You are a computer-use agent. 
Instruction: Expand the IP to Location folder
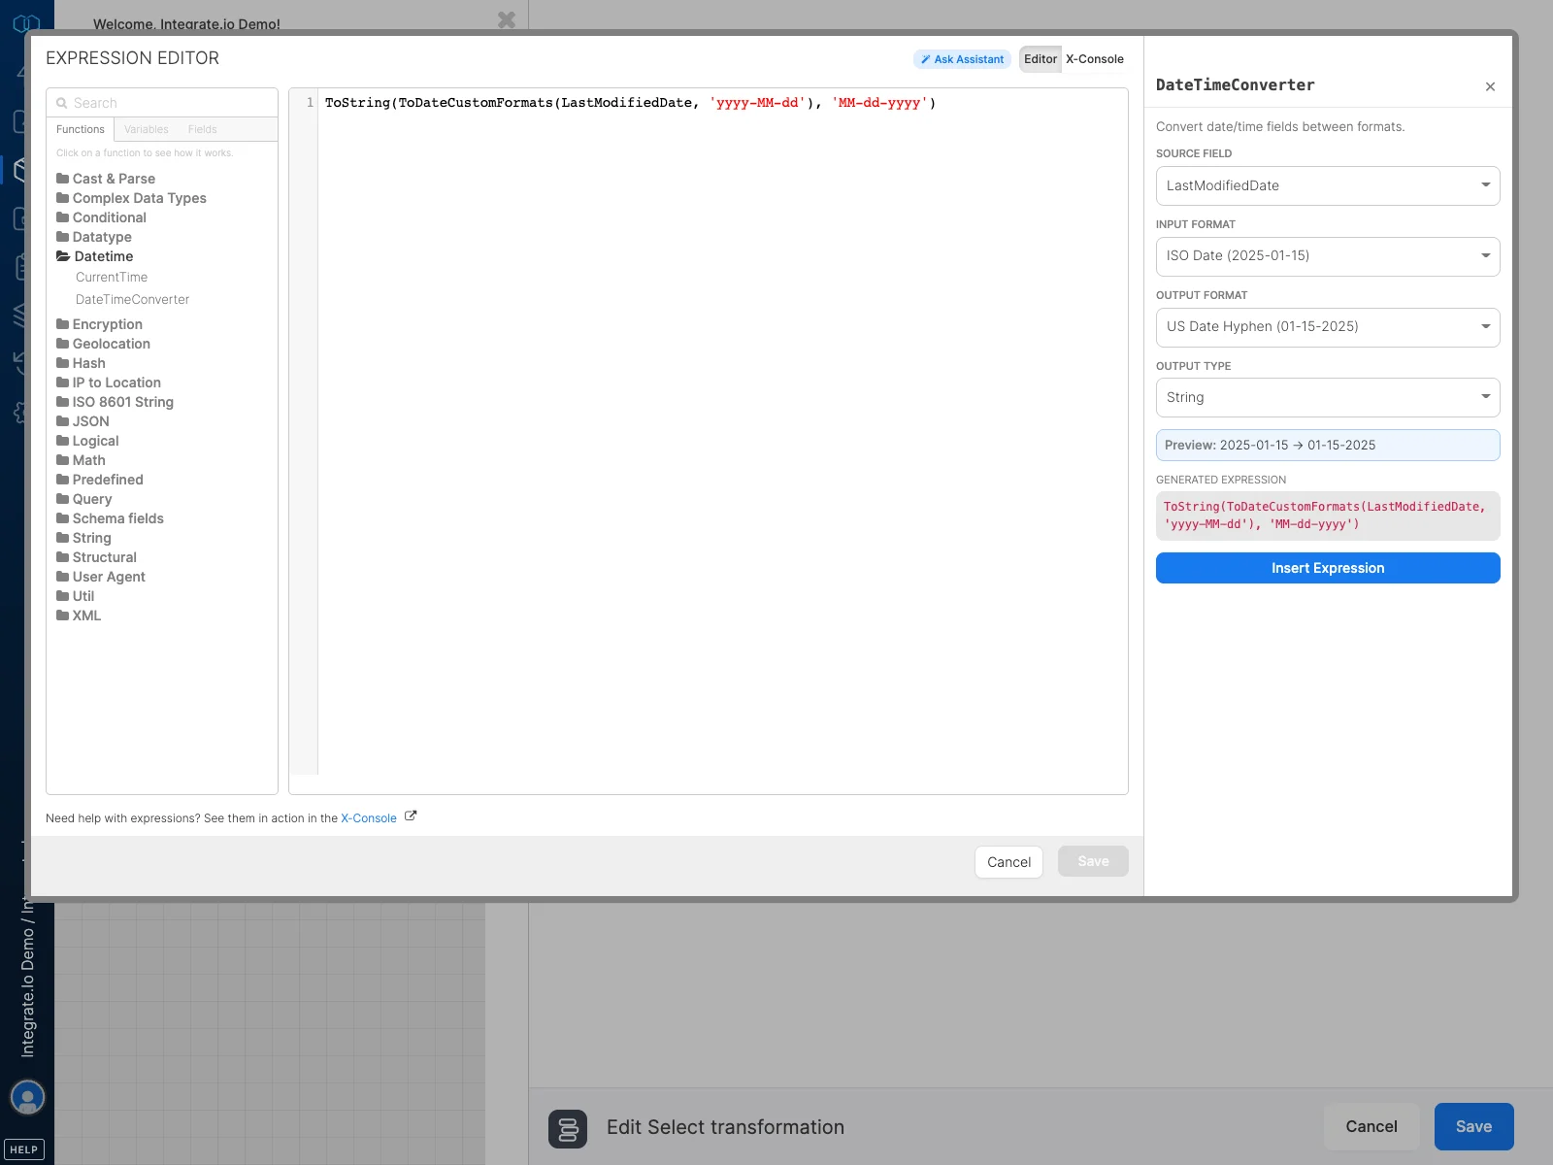tap(109, 383)
